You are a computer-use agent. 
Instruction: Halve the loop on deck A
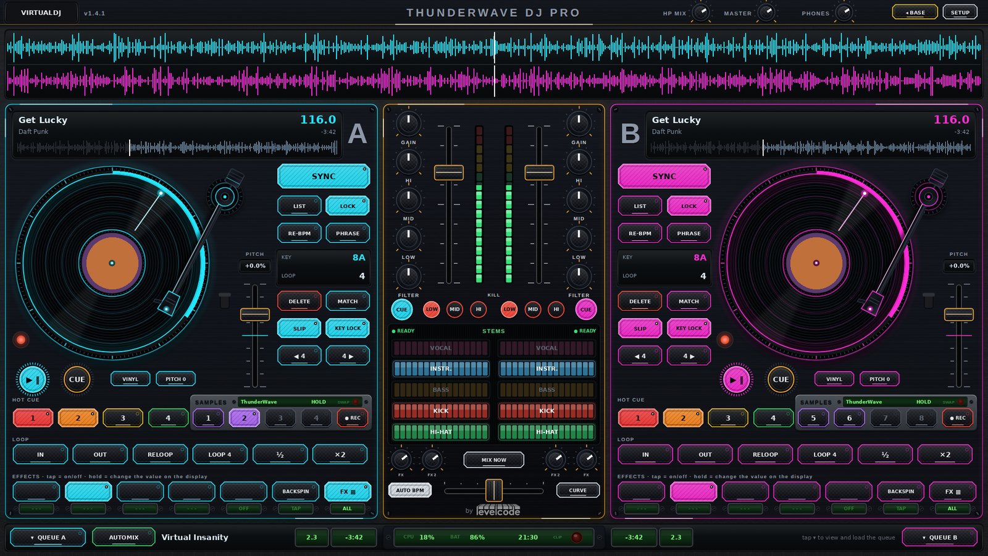(280, 454)
